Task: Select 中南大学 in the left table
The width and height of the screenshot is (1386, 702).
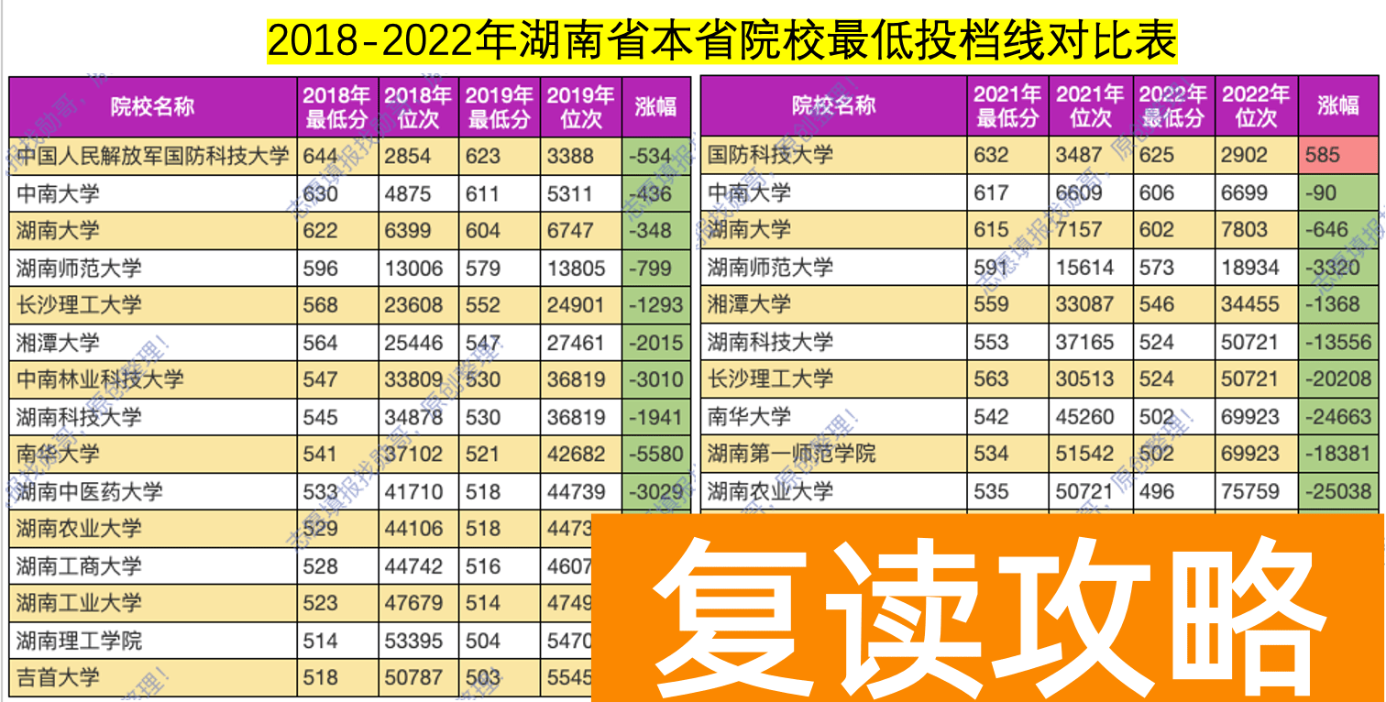Action: pos(64,193)
